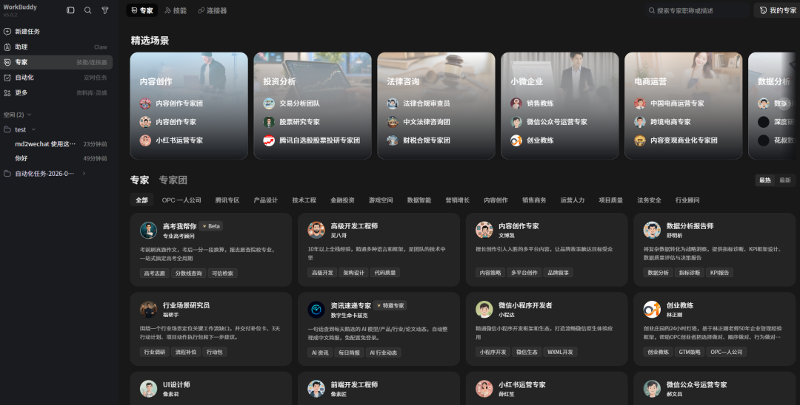
Task: Click the 微信小程序开发者 avatar
Action: (x=484, y=310)
